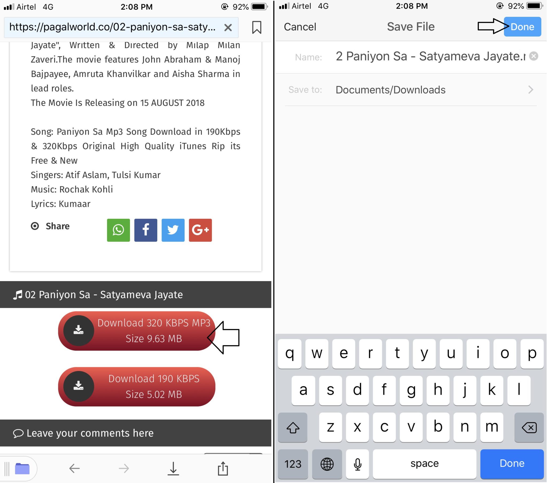The height and width of the screenshot is (483, 547).
Task: Tap the c key
Action: (x=384, y=427)
